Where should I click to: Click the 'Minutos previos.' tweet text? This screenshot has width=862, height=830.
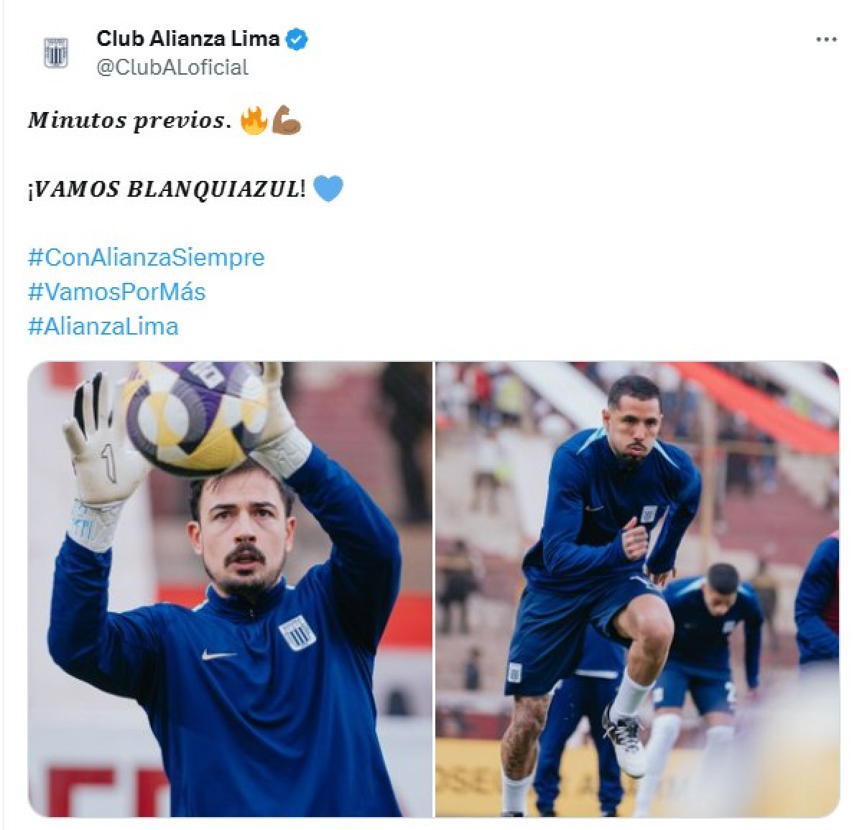point(129,121)
